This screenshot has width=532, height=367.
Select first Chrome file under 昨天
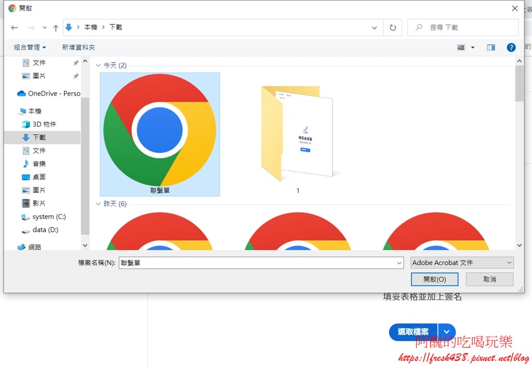click(x=160, y=232)
